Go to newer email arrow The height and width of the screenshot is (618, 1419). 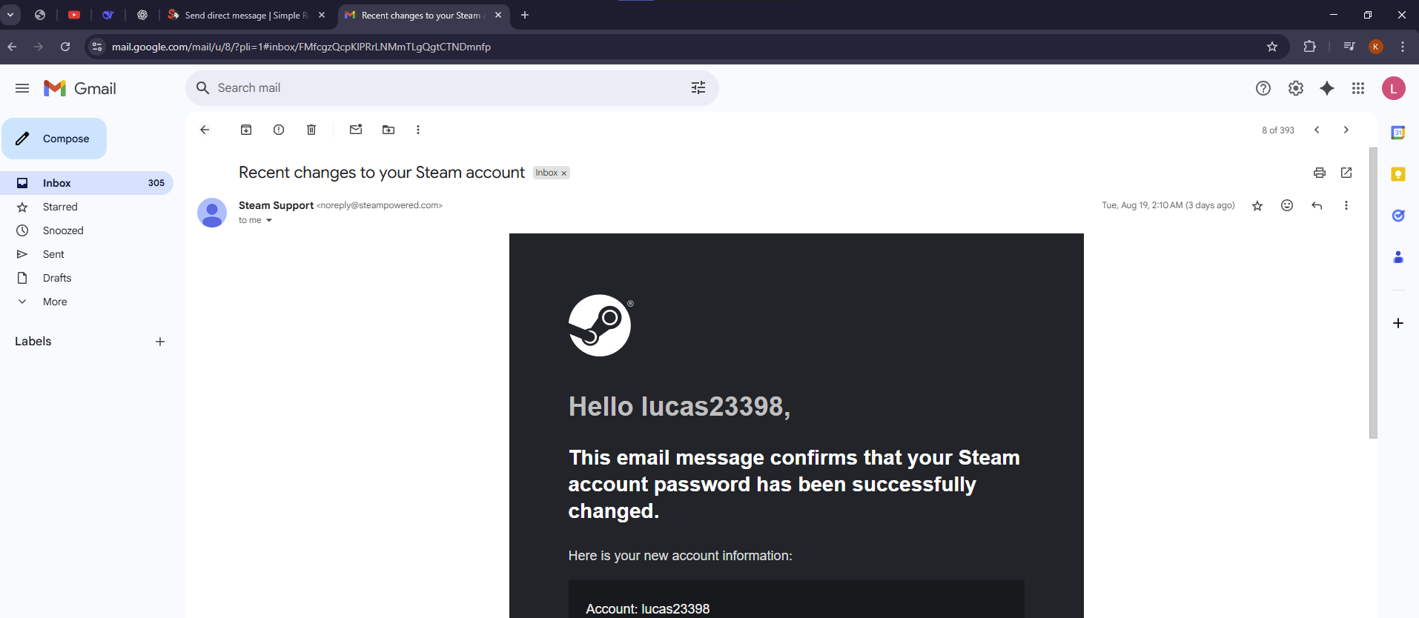click(1317, 130)
